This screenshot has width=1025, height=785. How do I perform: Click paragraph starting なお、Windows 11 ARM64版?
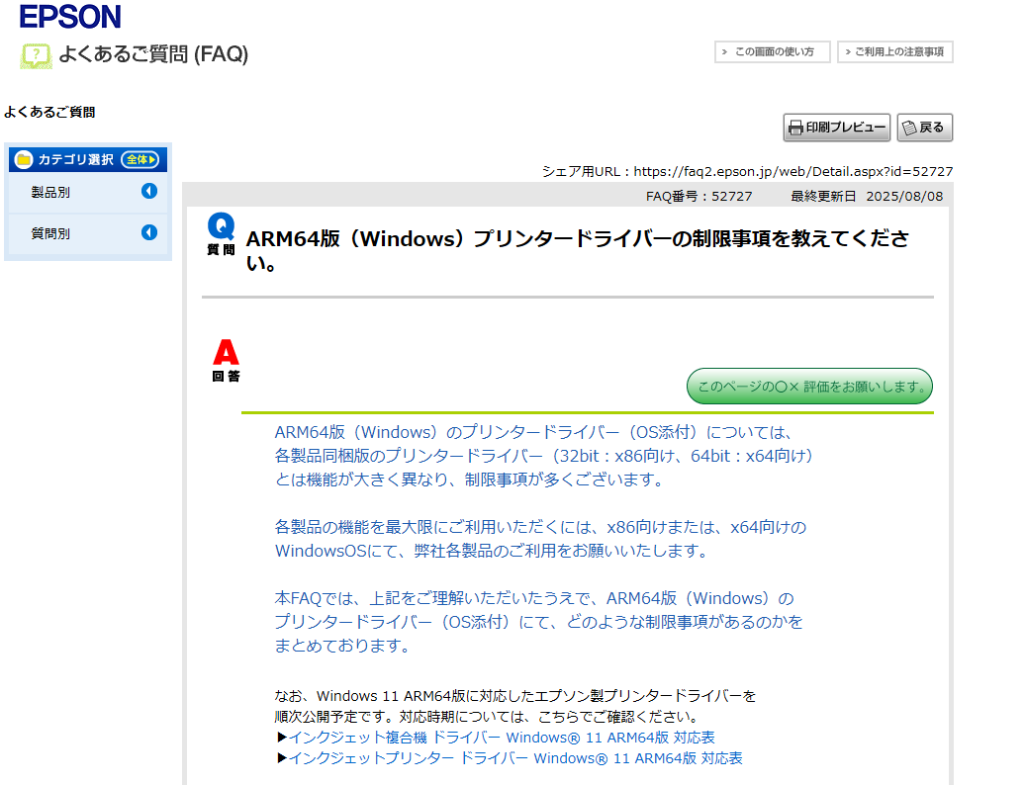point(515,706)
